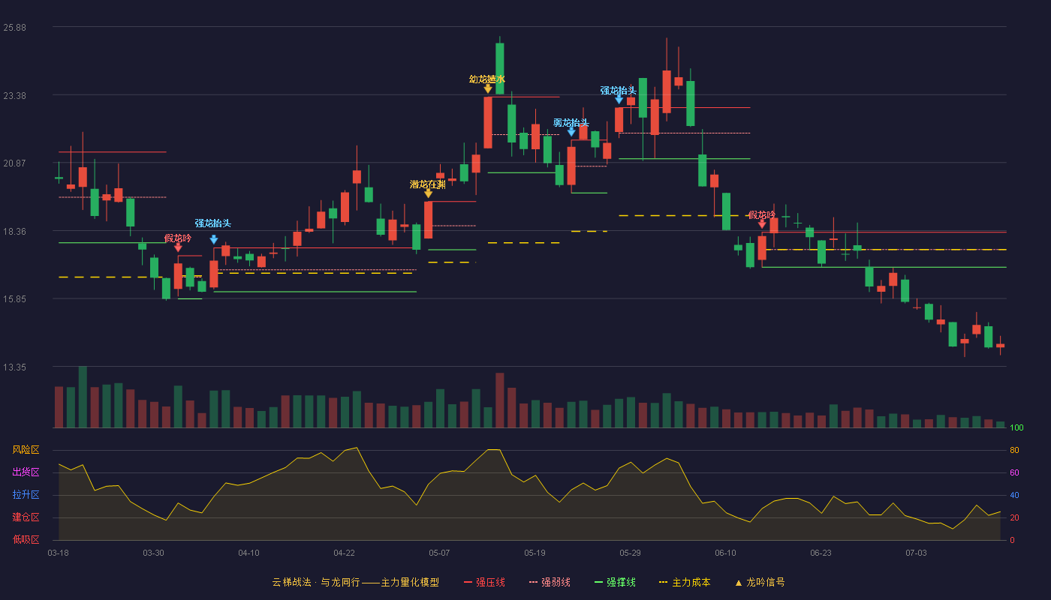1051x600 pixels.
Task: Click the blue 40 indicator scale value
Action: click(x=1014, y=495)
